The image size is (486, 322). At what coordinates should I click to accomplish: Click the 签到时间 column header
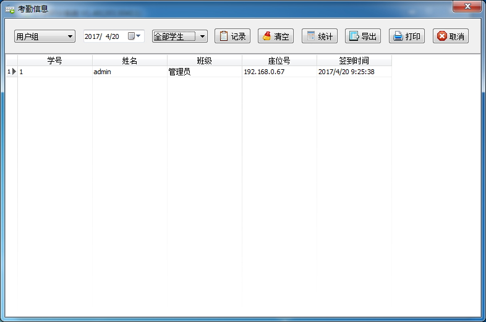tap(354, 61)
